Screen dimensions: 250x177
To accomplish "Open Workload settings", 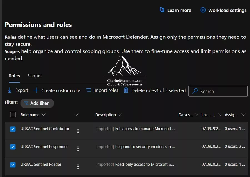I will pyautogui.click(x=227, y=10).
